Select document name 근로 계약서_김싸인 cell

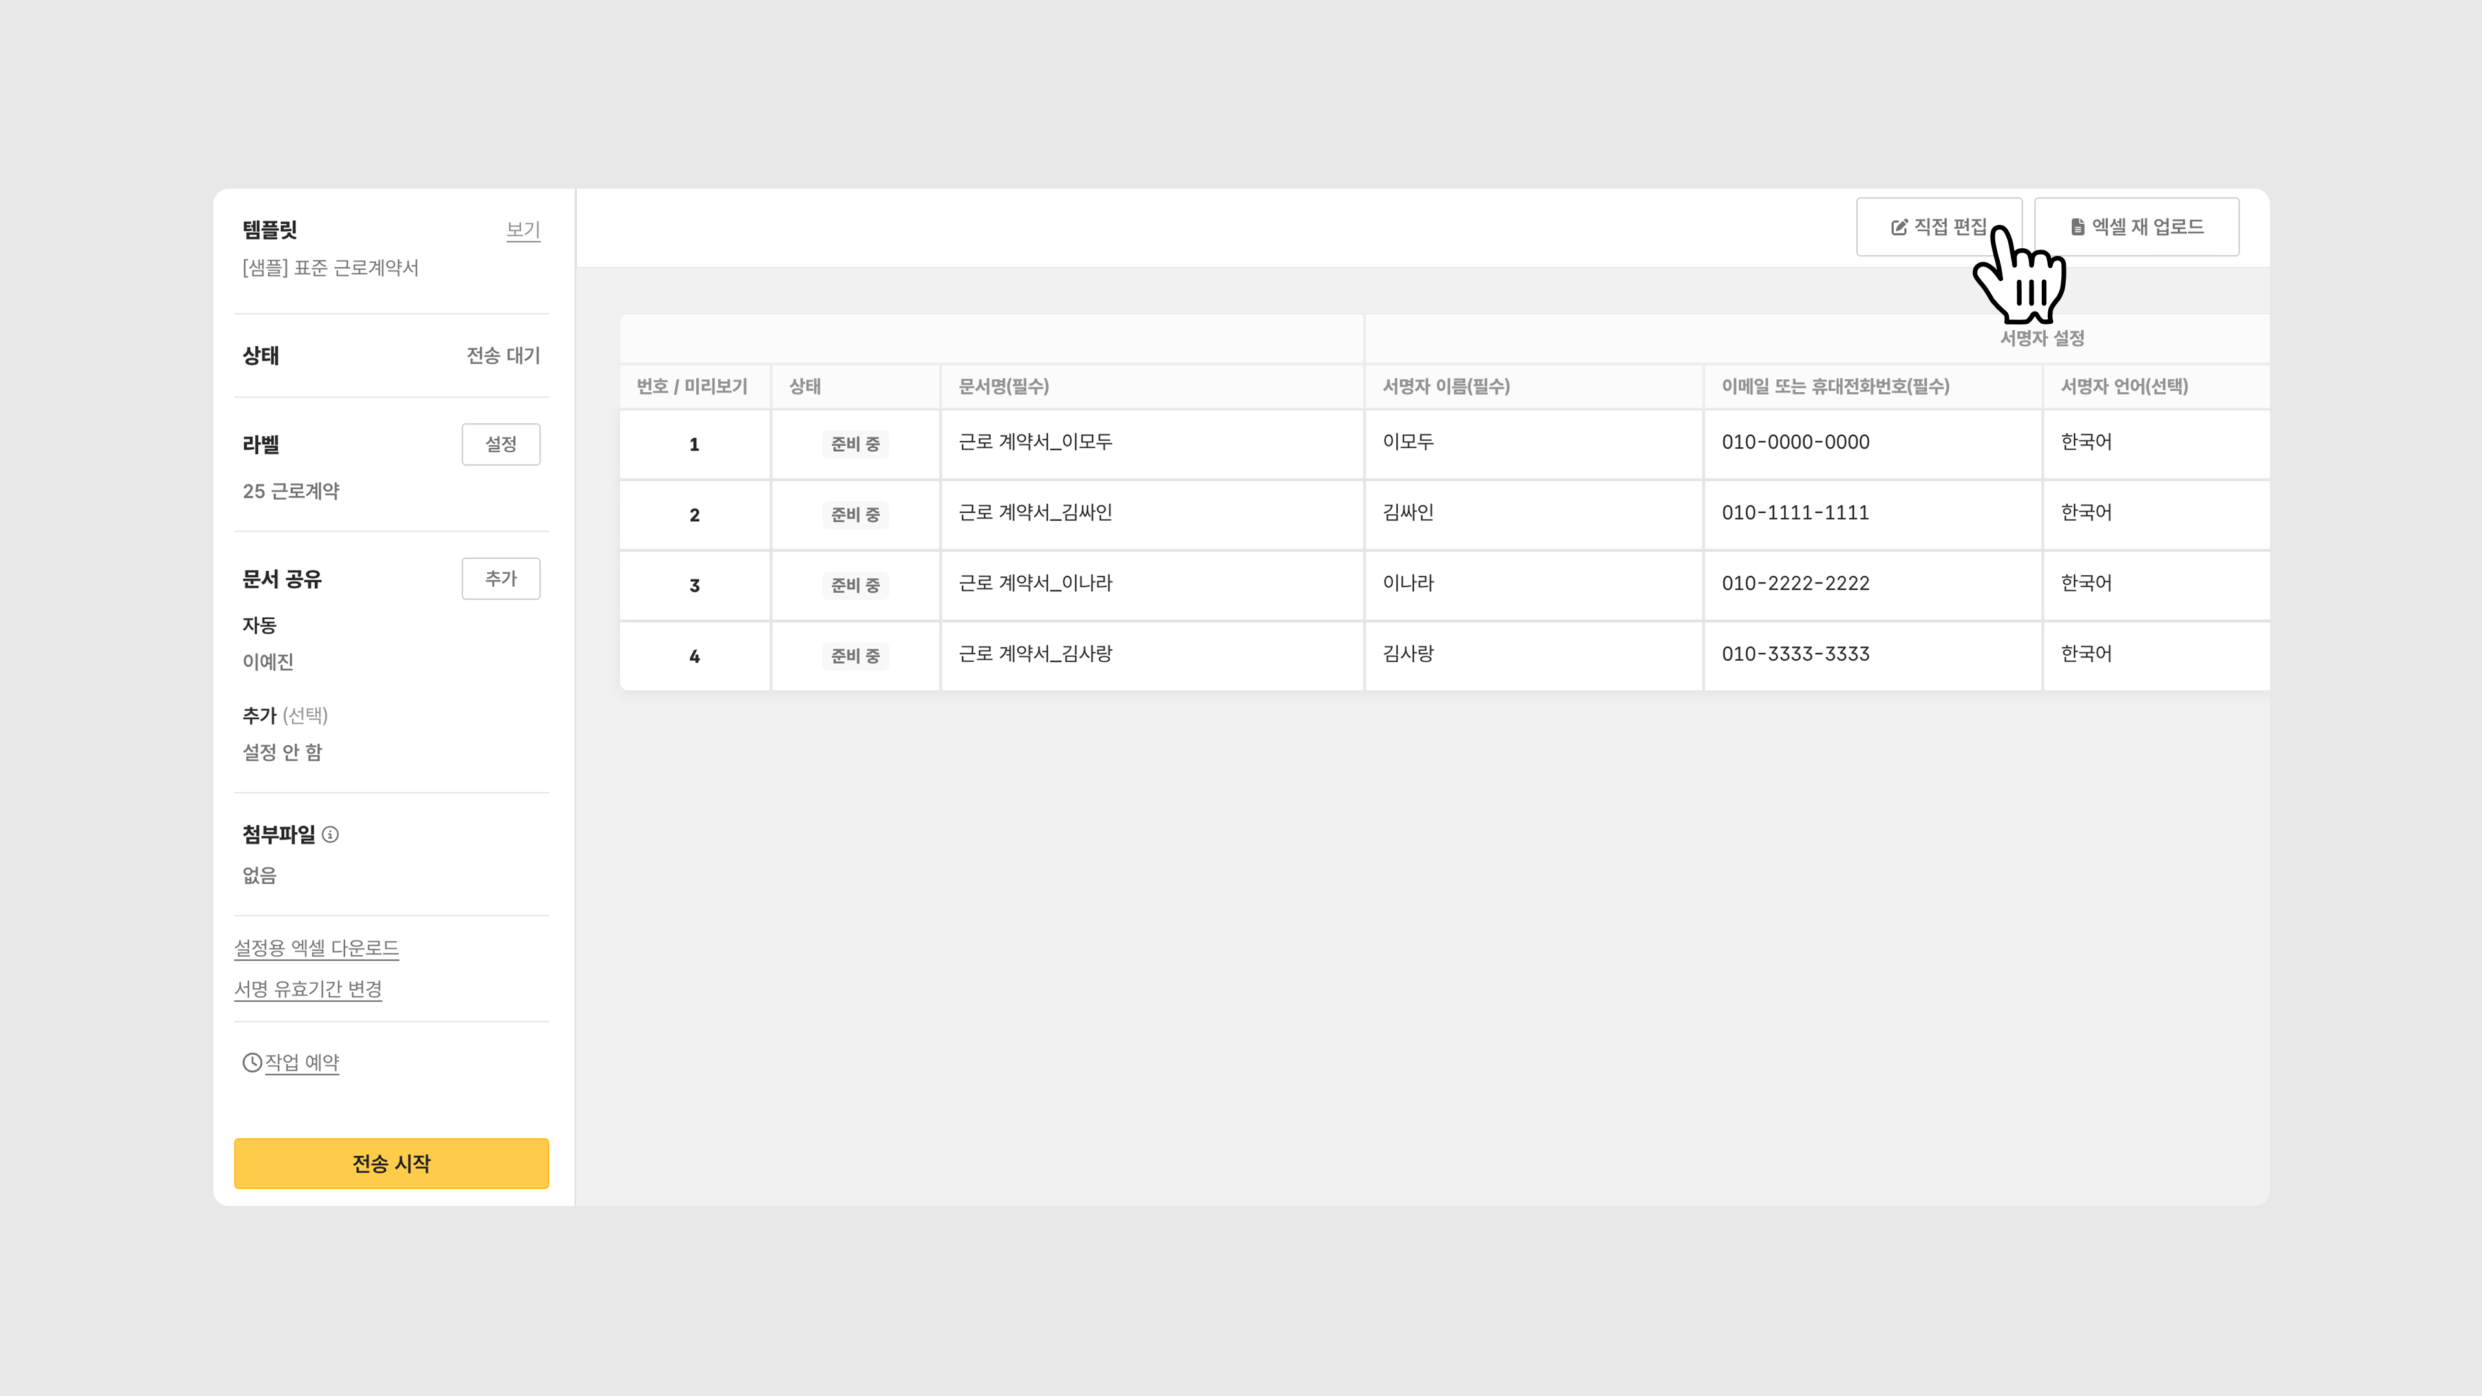click(1035, 514)
